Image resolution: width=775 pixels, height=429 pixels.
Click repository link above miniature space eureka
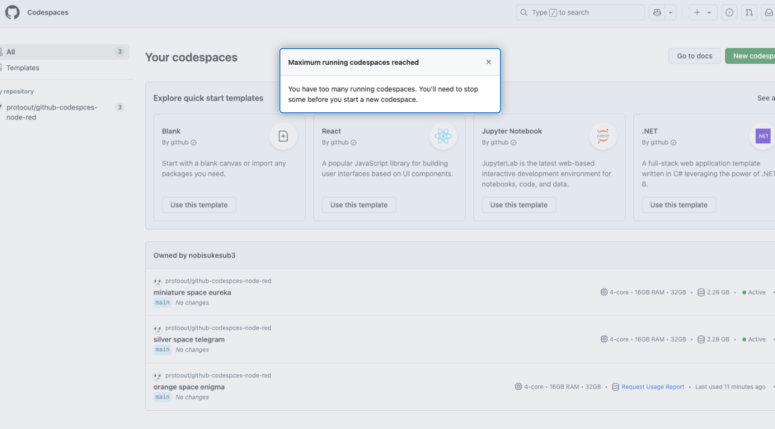coord(218,281)
